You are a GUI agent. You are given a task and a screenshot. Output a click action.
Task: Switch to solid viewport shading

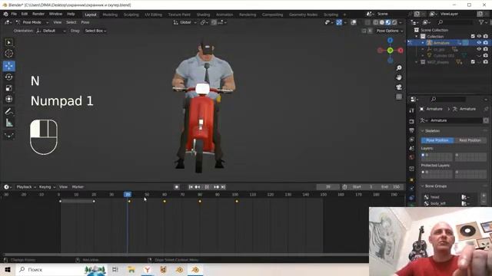click(382, 22)
